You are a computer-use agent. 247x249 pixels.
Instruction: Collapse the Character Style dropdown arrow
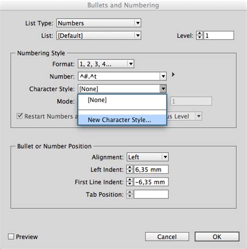[x=163, y=89]
